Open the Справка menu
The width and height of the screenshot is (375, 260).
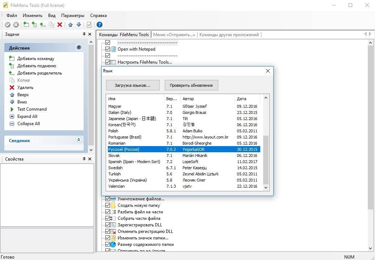98,16
